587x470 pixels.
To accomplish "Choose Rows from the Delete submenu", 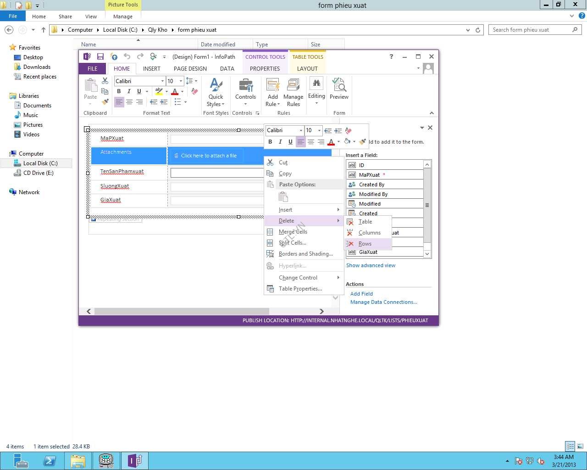I will point(365,244).
